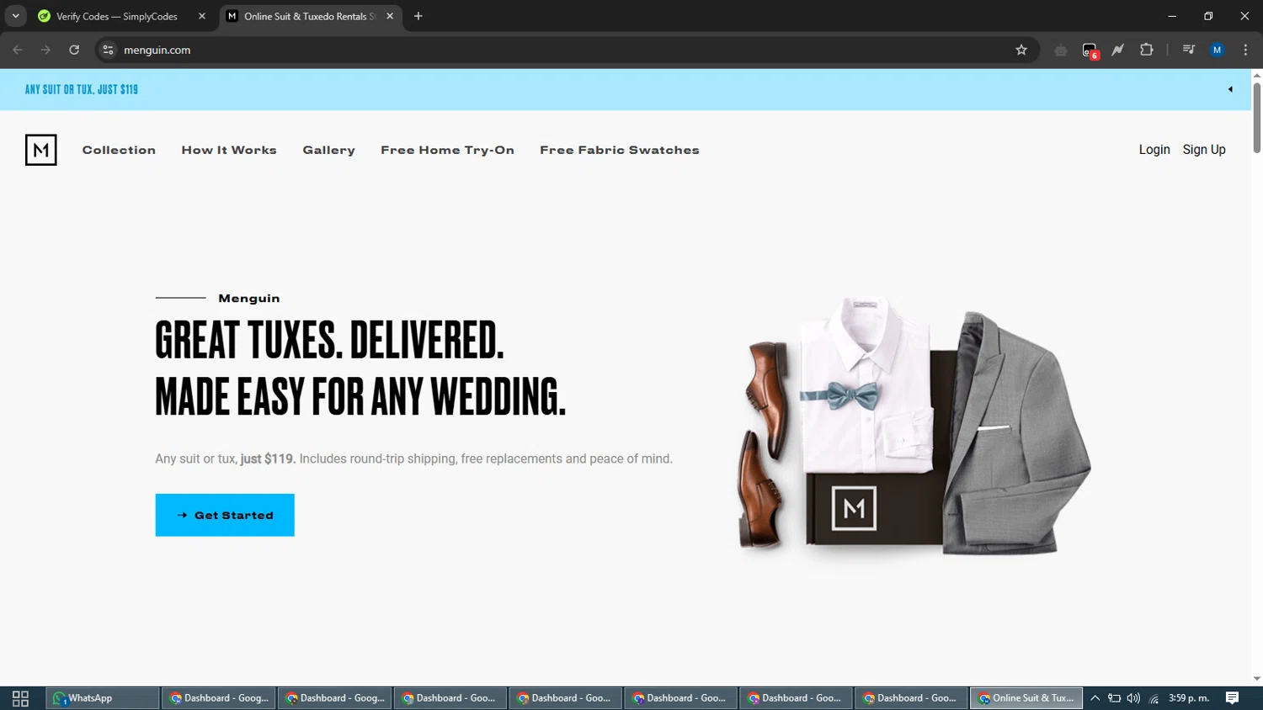This screenshot has width=1263, height=710.
Task: Open the notification center icon
Action: [1232, 698]
